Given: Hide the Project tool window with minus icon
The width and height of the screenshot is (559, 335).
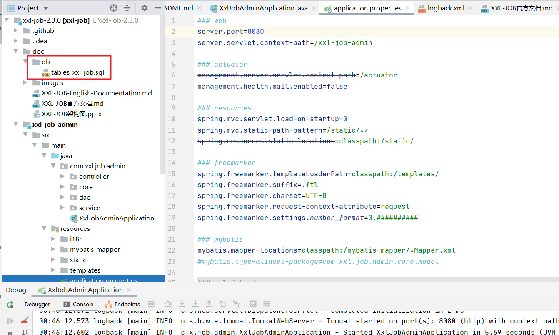Looking at the screenshot, I should (157, 8).
